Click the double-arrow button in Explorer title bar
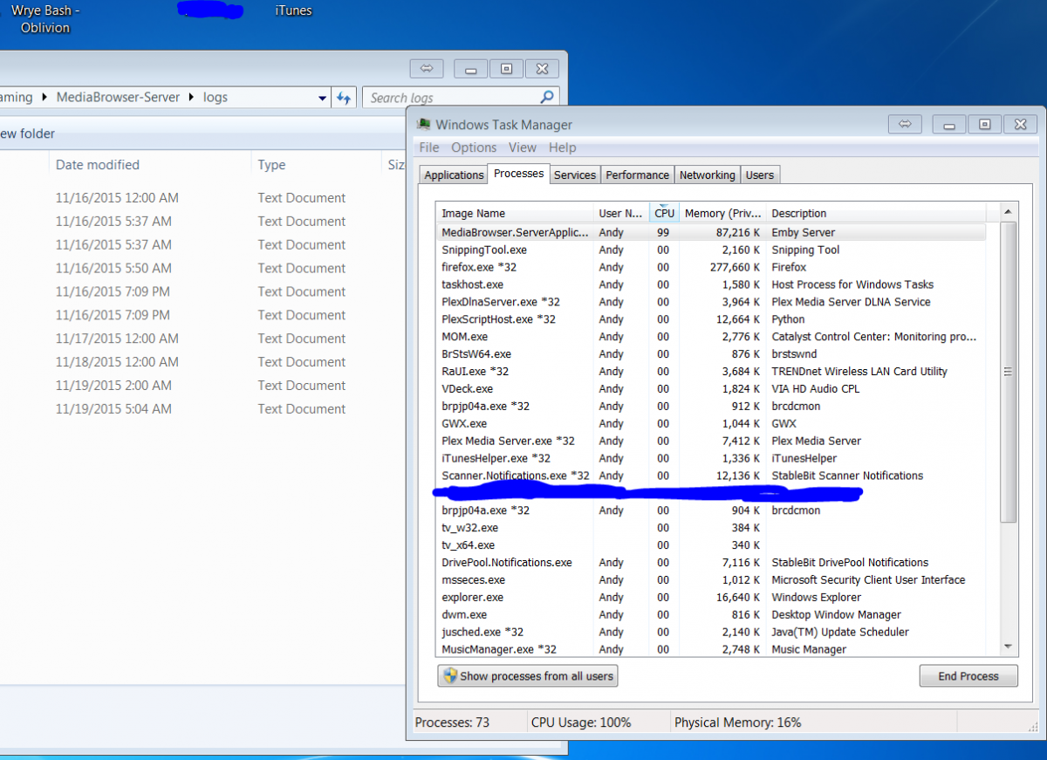The height and width of the screenshot is (760, 1047). 427,69
